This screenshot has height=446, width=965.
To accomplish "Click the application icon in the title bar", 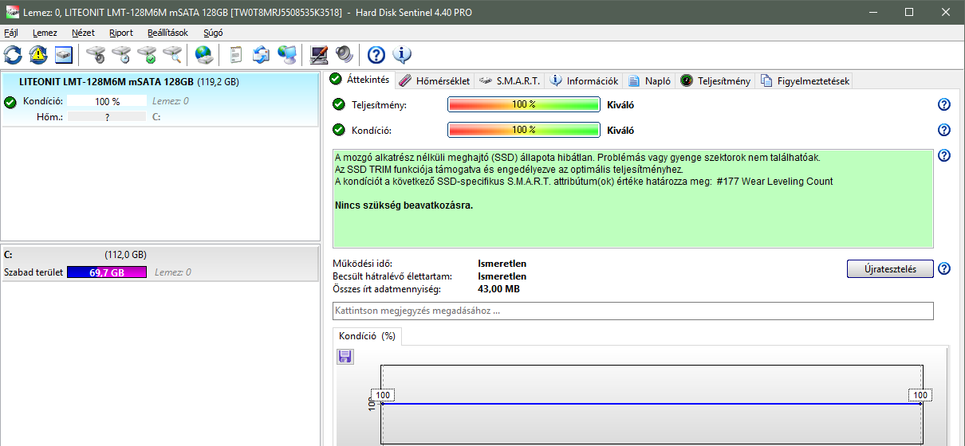I will click(x=11, y=12).
